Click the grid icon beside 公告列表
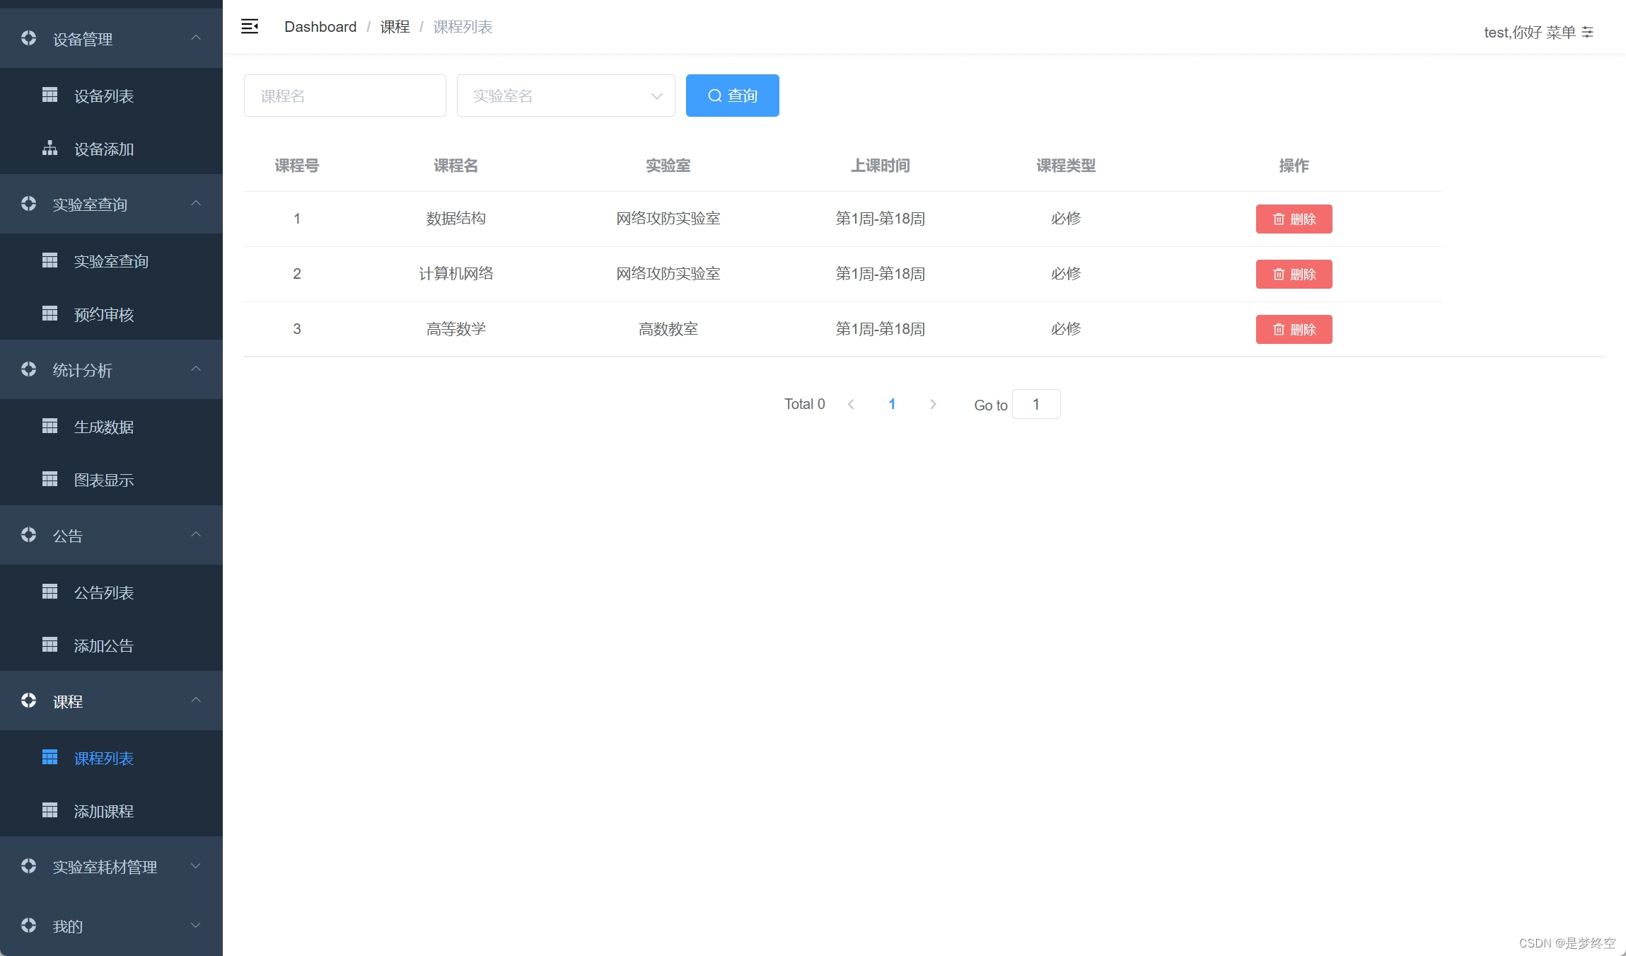 [50, 592]
